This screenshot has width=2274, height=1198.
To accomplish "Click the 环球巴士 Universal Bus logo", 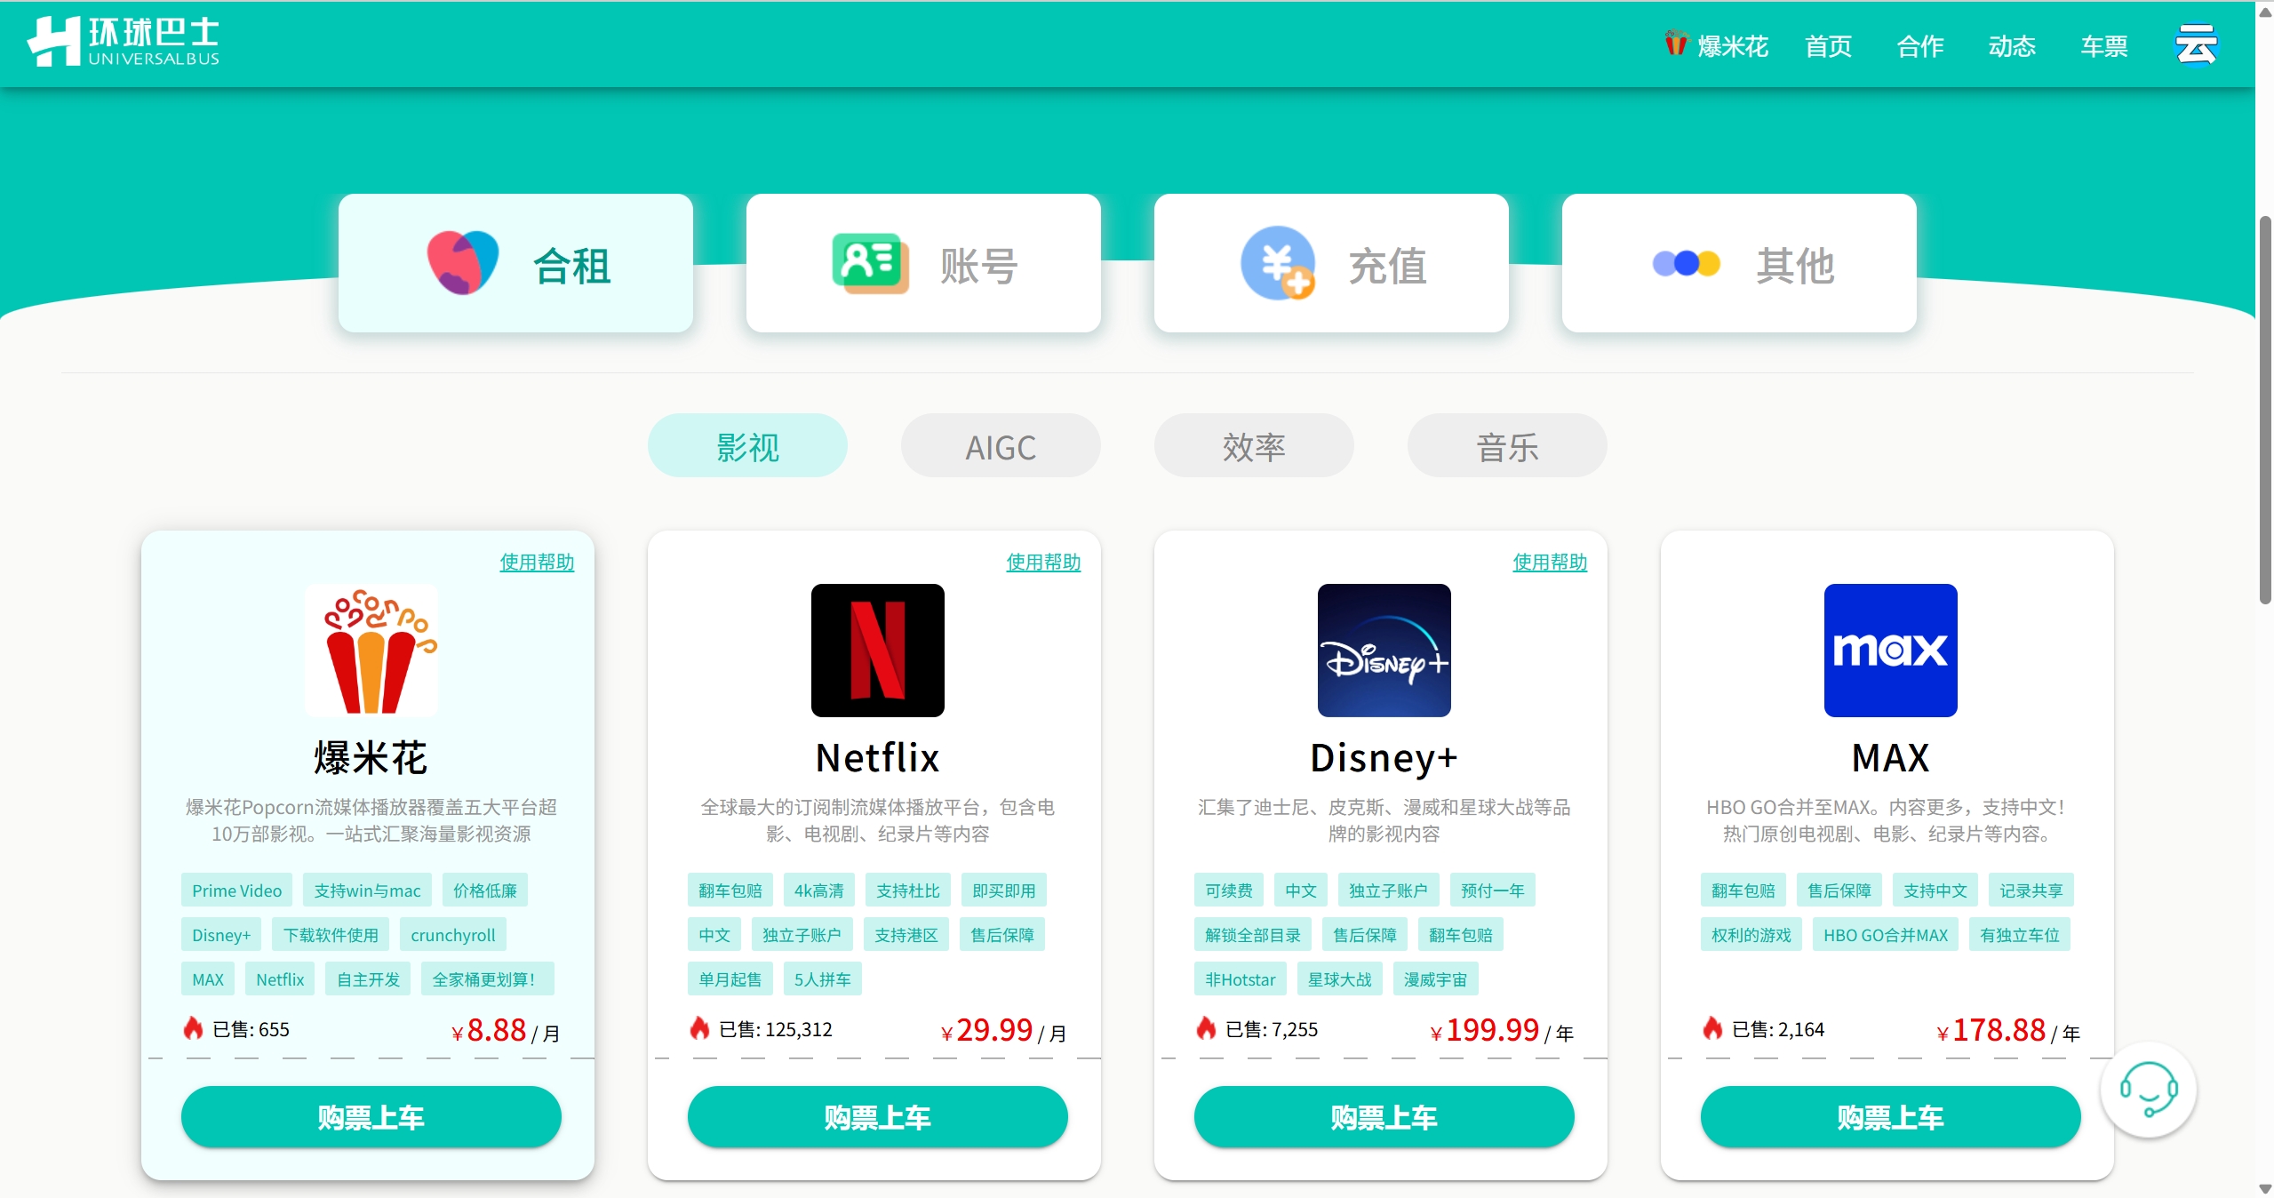I will click(x=124, y=42).
